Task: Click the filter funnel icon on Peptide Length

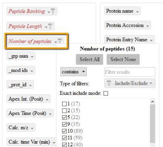Action: (x=50, y=26)
